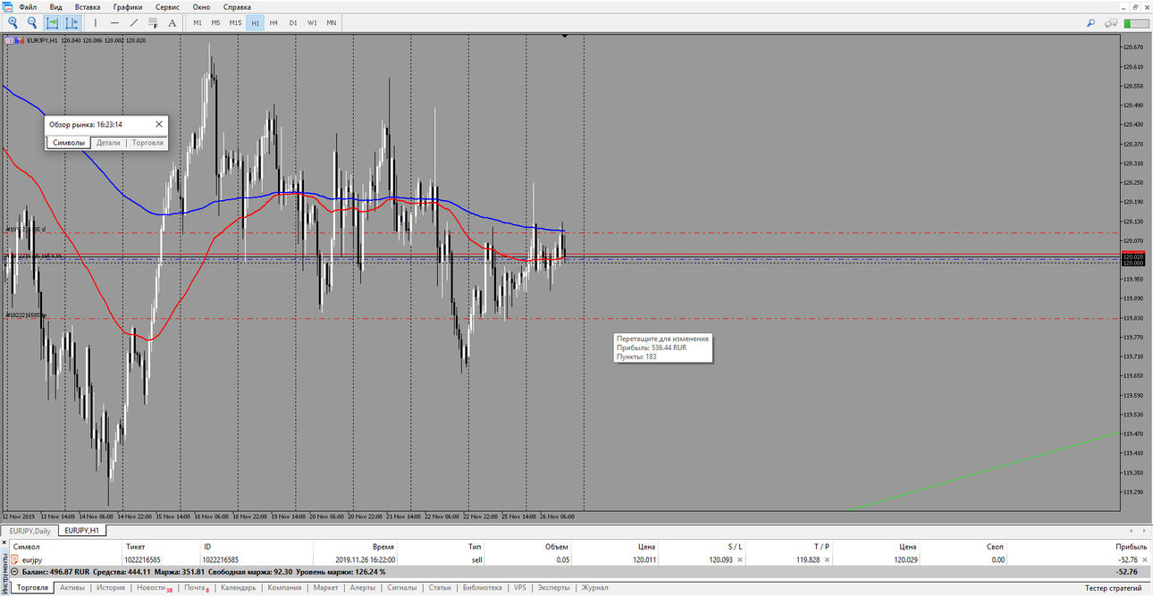Open the Сервис menu
This screenshot has height=596, width=1153.
[168, 6]
